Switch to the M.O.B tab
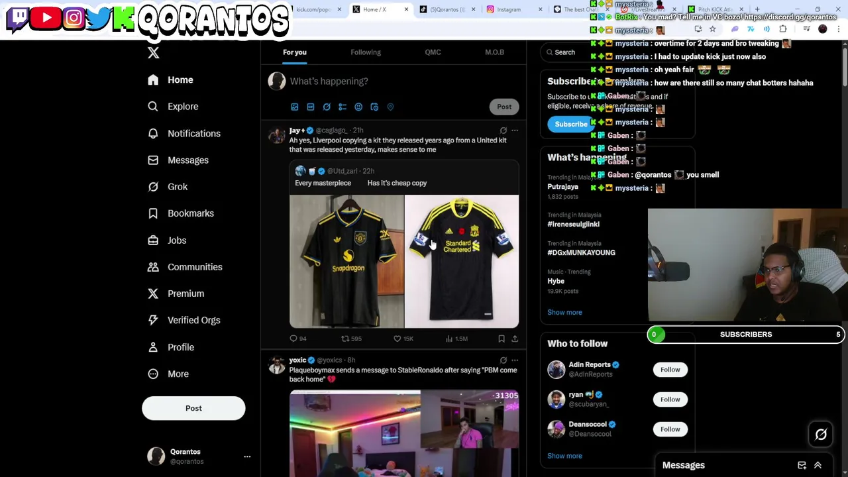Image resolution: width=848 pixels, height=477 pixels. click(x=494, y=52)
